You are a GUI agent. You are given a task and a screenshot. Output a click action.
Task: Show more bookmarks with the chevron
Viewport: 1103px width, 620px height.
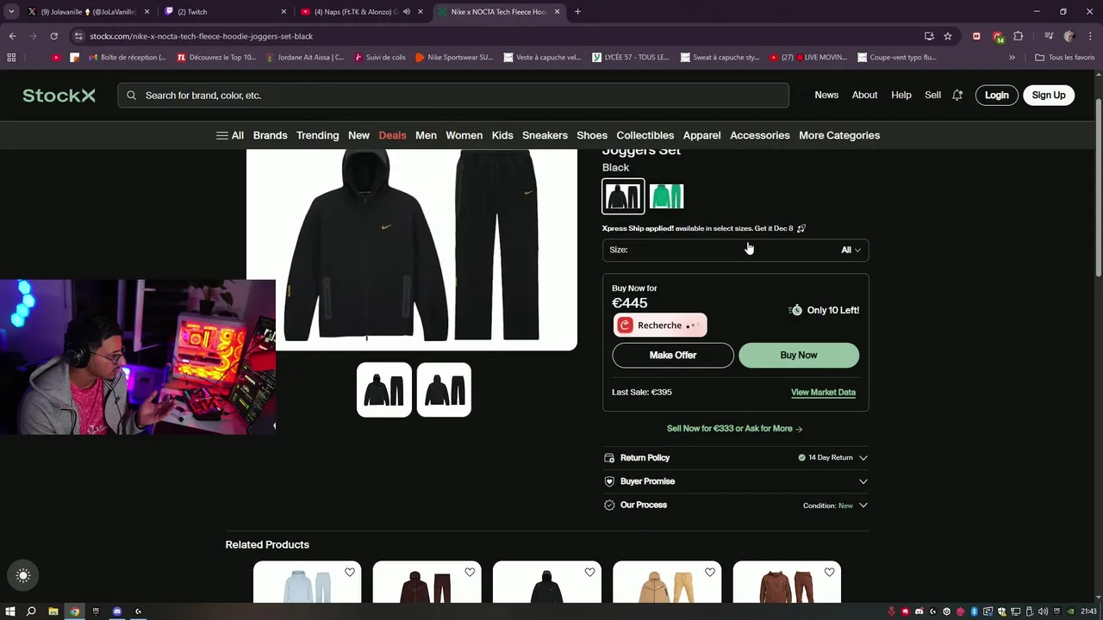[x=1012, y=58]
